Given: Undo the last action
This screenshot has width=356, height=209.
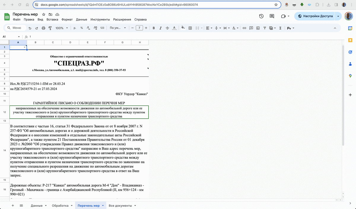Looking at the screenshot, I should (x=30, y=28).
